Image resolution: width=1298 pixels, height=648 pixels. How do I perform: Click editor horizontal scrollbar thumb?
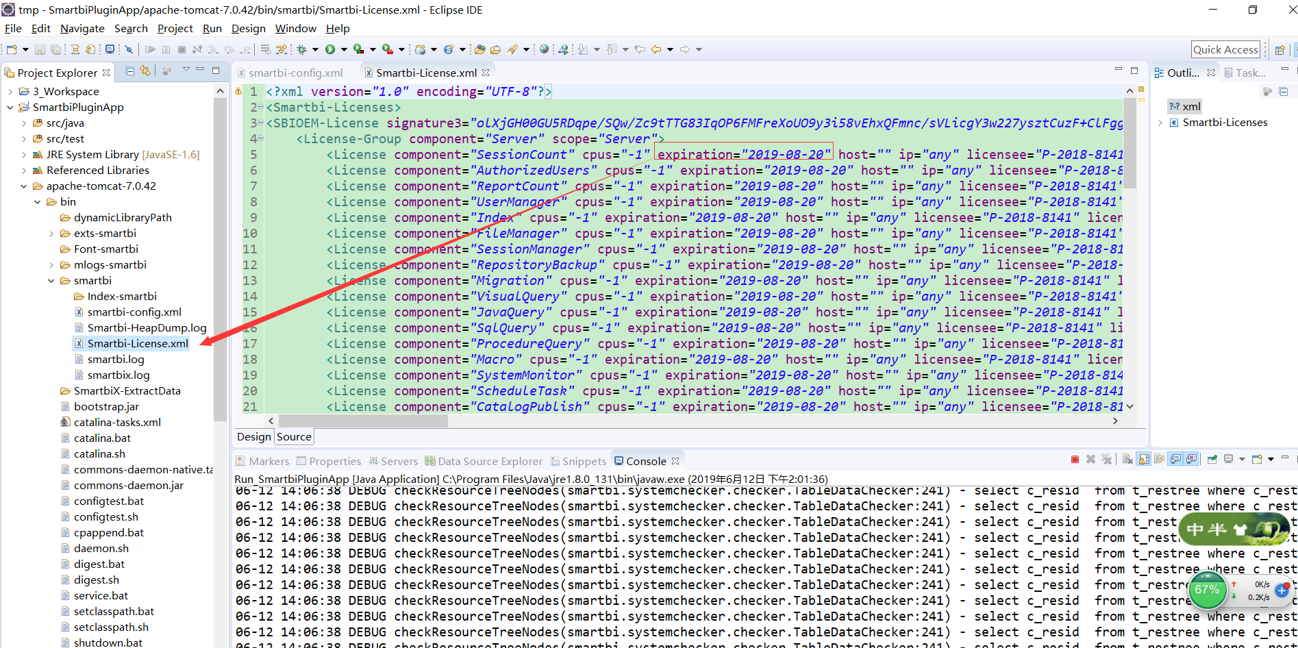[x=363, y=421]
